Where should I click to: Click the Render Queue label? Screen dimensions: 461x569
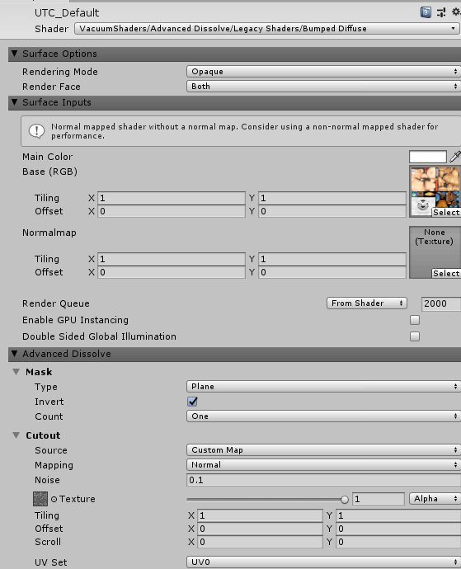[x=56, y=303]
